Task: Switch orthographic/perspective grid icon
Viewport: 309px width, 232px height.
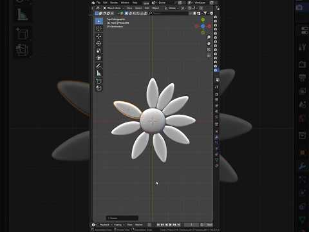Action: pyautogui.click(x=209, y=55)
